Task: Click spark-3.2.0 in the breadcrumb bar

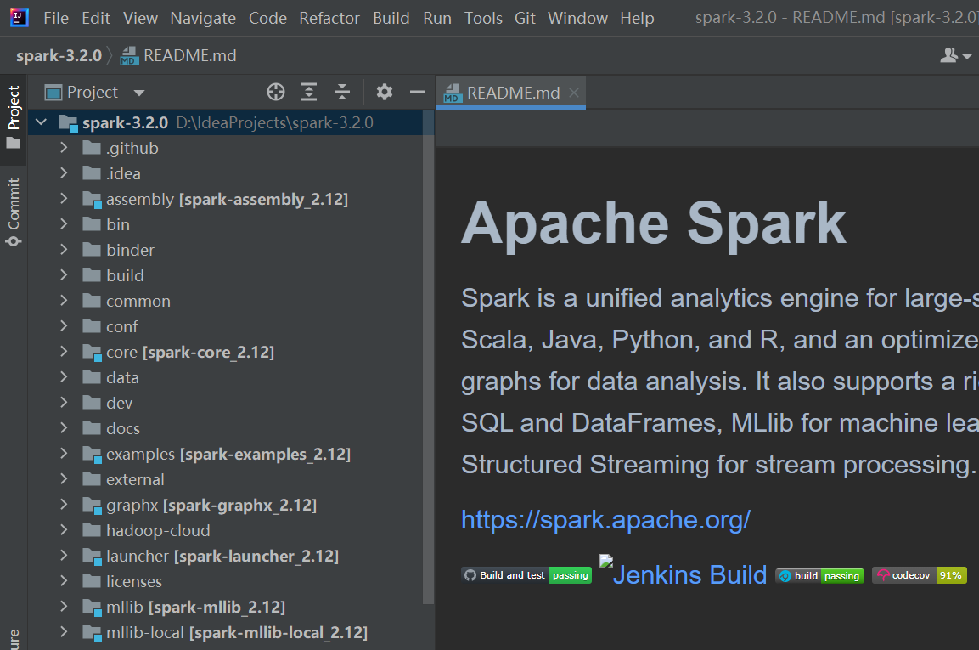Action: (x=59, y=56)
